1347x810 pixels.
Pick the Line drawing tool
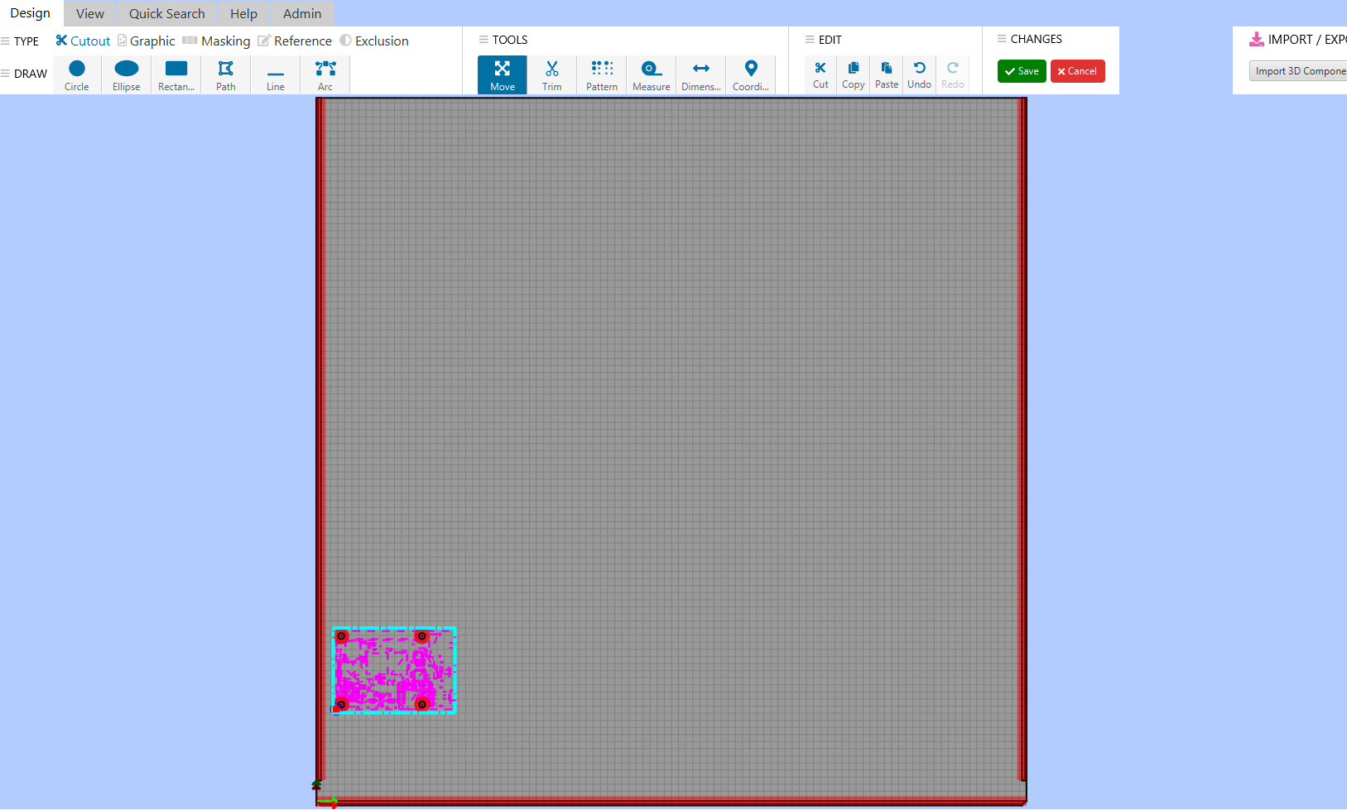click(x=276, y=75)
